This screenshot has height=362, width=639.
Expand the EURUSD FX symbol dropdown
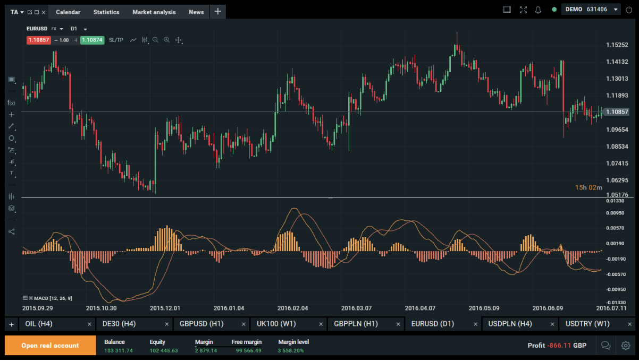[62, 29]
